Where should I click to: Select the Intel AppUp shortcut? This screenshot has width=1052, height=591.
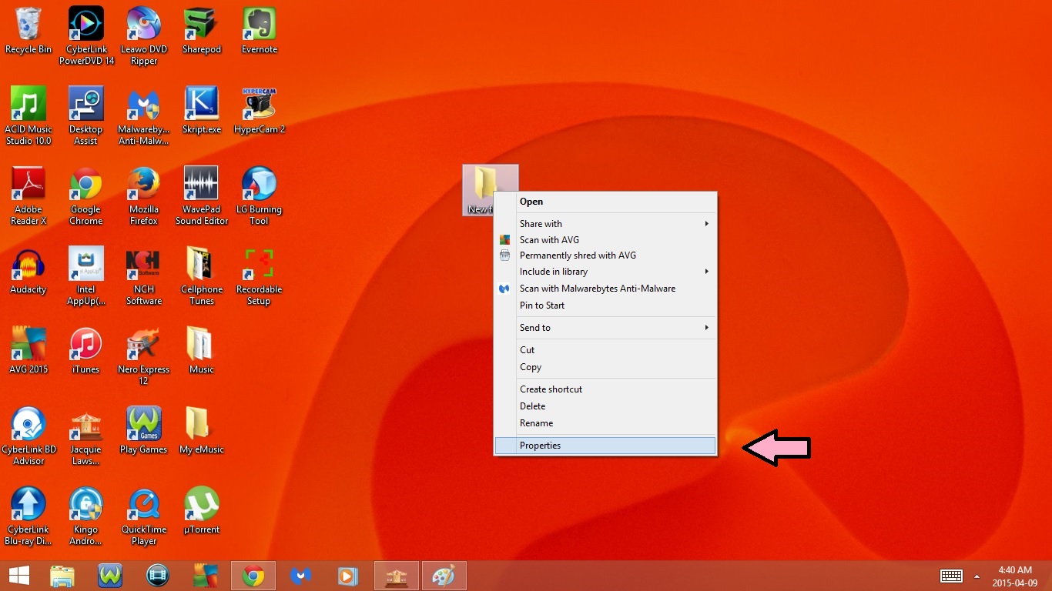point(86,276)
